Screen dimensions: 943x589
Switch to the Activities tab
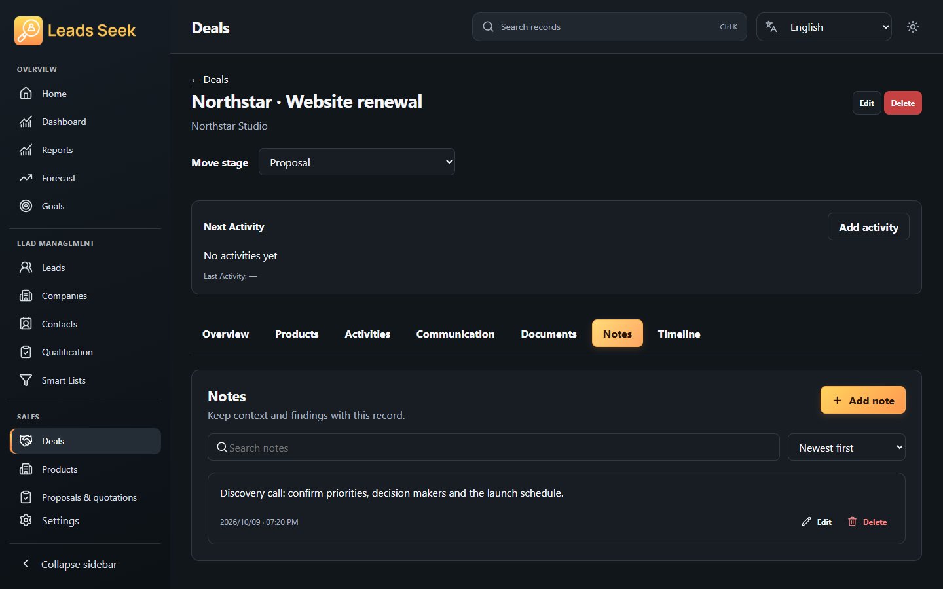click(x=367, y=334)
